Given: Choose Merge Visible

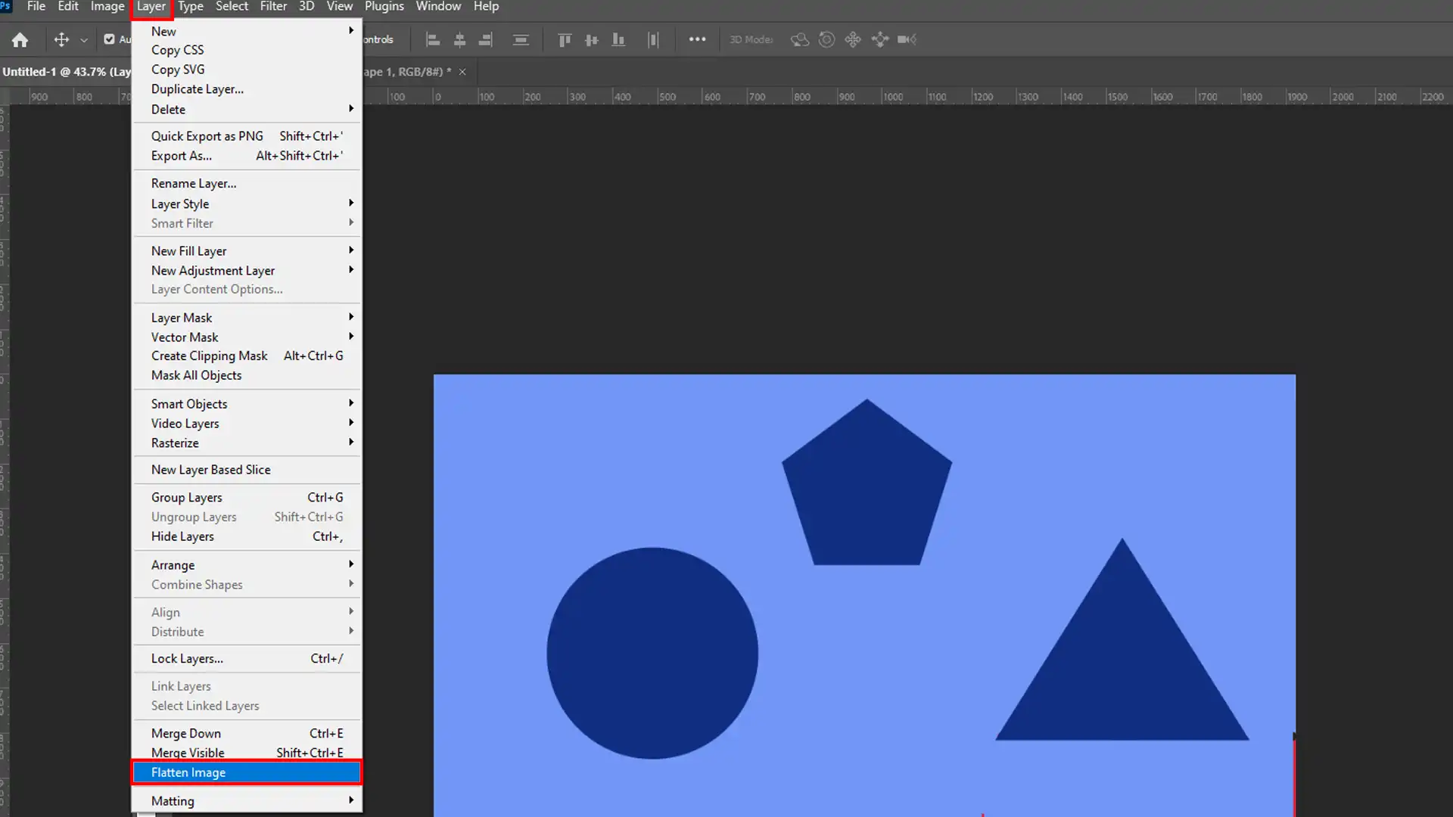Looking at the screenshot, I should point(247,753).
